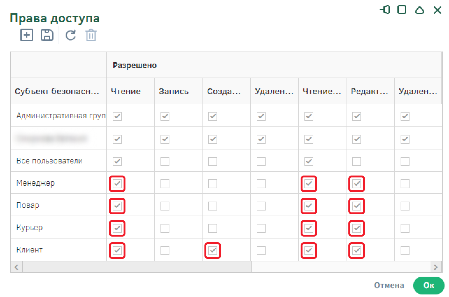Click the trash delete icon

pyautogui.click(x=91, y=35)
